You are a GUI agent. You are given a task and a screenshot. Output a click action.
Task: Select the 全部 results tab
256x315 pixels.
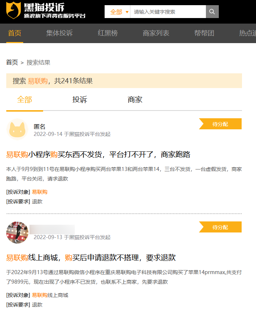pos(25,99)
